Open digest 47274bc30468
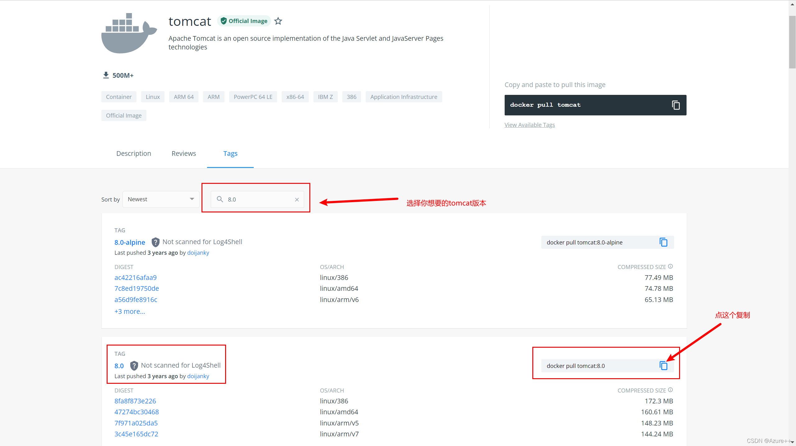 pyautogui.click(x=137, y=412)
